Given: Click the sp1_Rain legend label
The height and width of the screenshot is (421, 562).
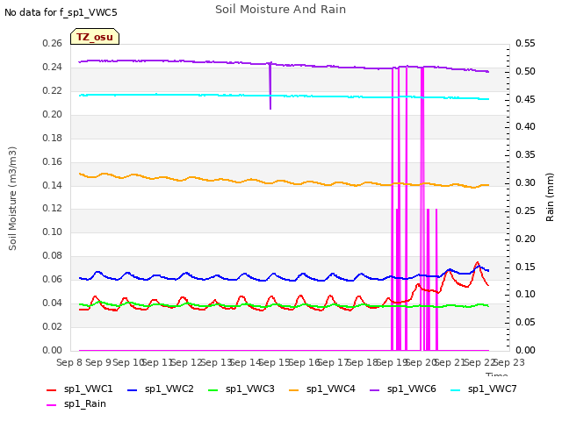Looking at the screenshot, I should pos(85,403).
